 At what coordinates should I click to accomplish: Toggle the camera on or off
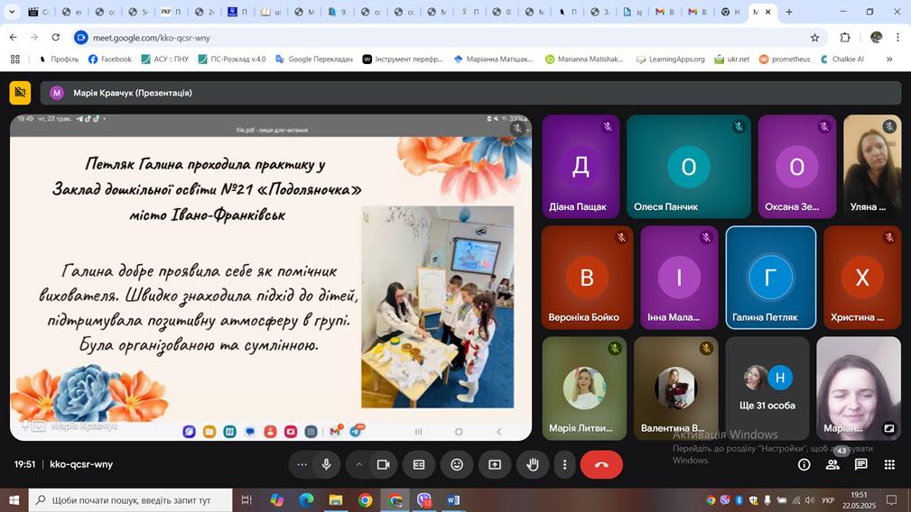383,464
